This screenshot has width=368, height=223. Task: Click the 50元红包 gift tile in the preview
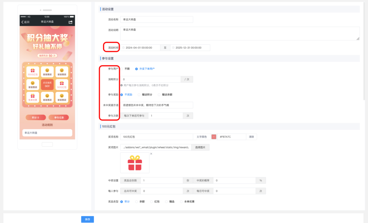tap(63, 85)
